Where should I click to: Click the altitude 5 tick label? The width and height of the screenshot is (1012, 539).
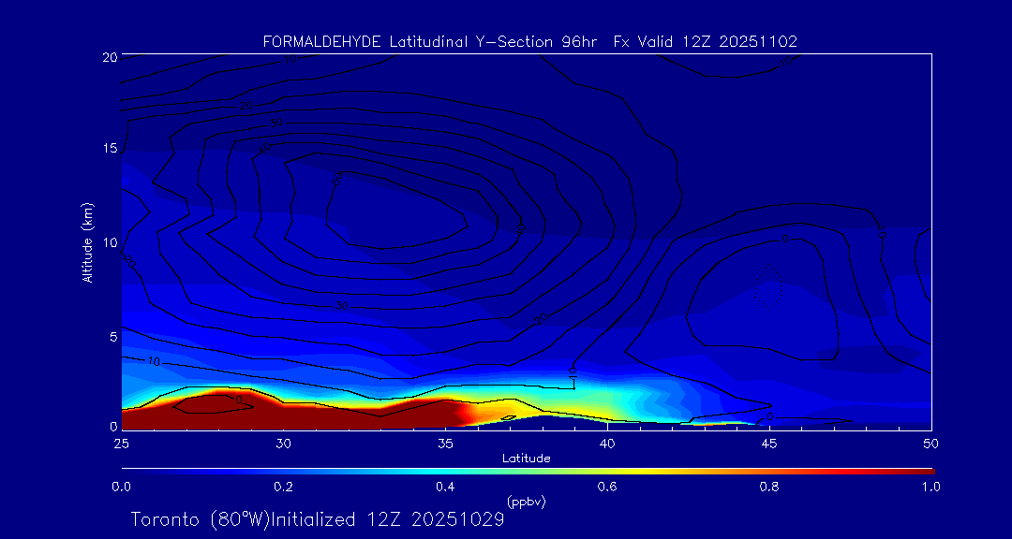tap(111, 336)
